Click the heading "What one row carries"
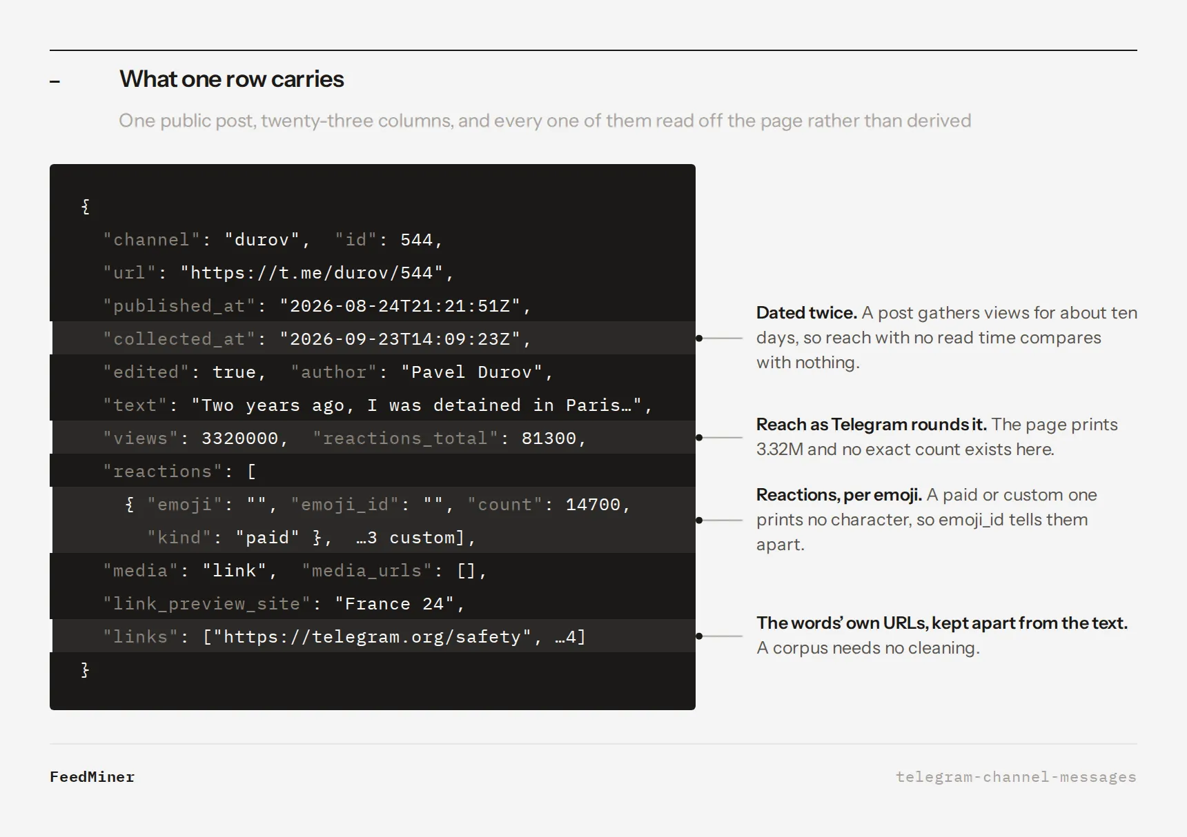 232,79
